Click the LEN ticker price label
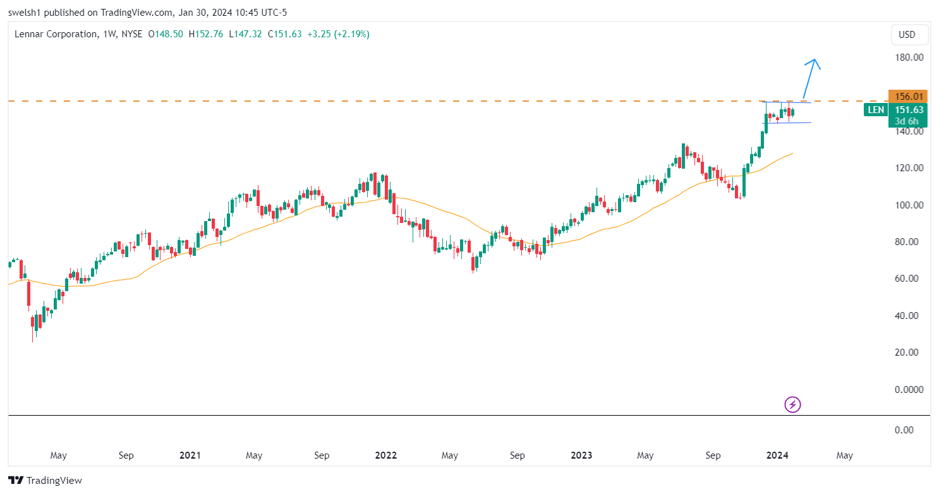Image resolution: width=939 pixels, height=494 pixels. (x=875, y=110)
